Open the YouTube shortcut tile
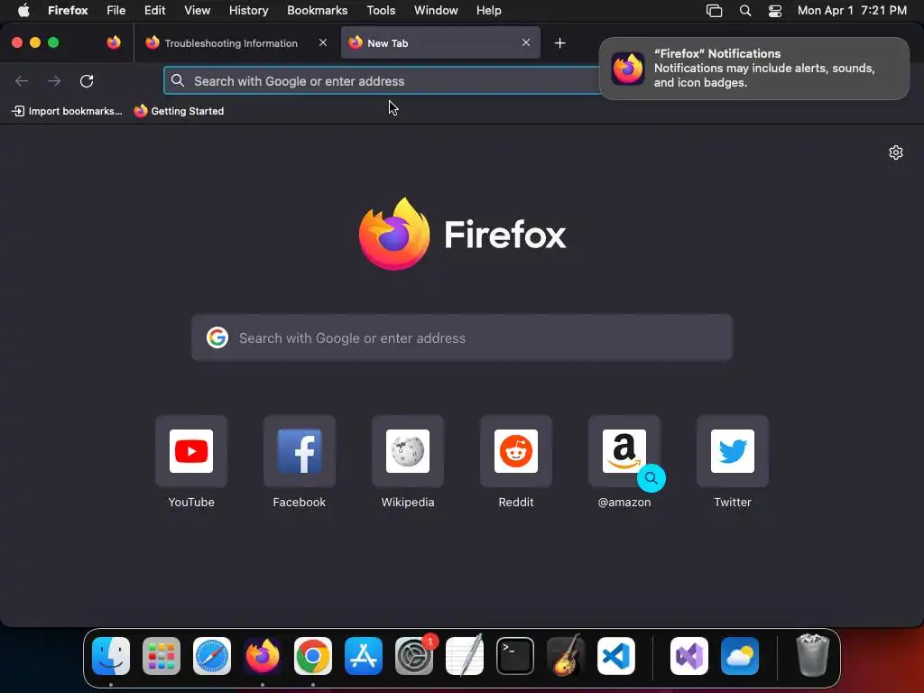This screenshot has height=693, width=924. 191,451
